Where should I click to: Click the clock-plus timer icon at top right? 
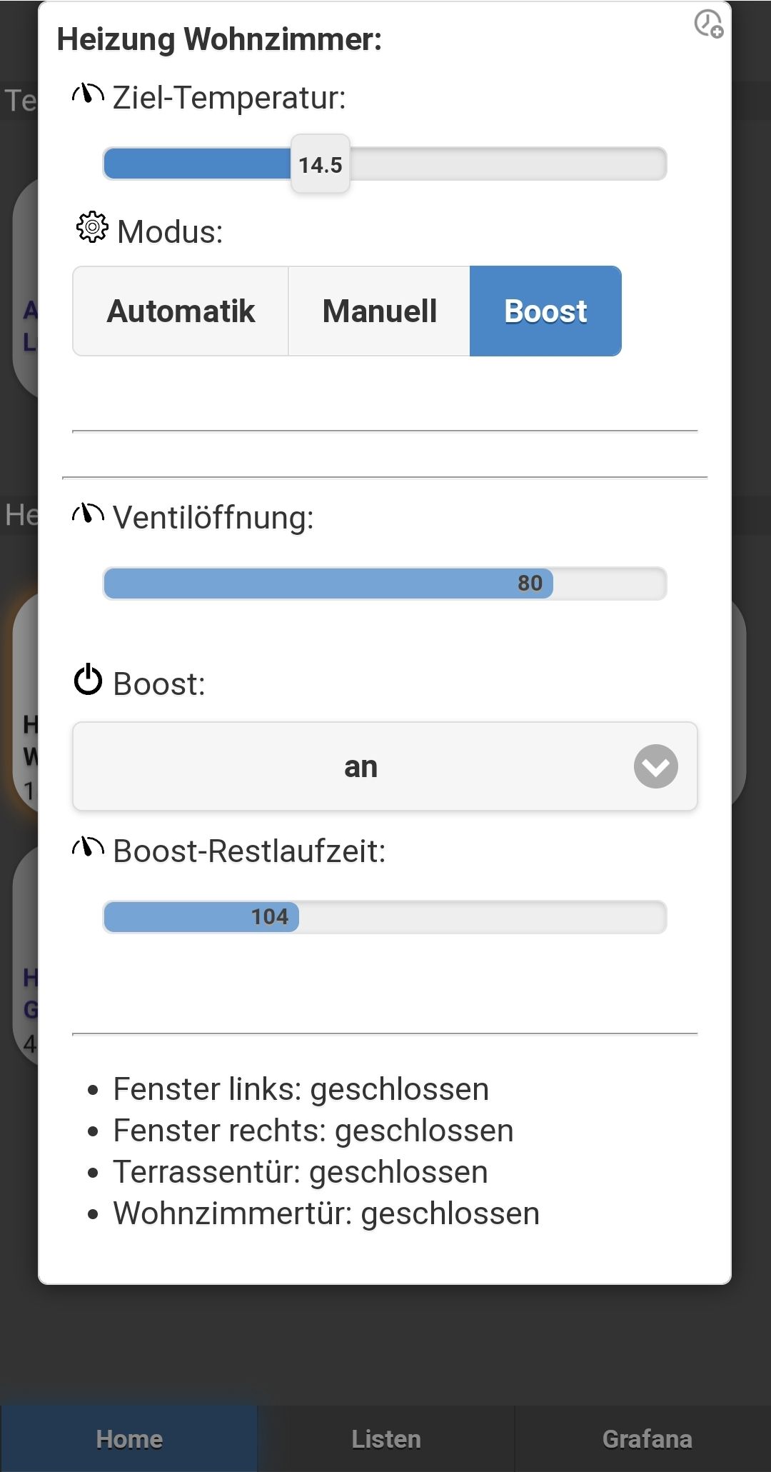[708, 24]
